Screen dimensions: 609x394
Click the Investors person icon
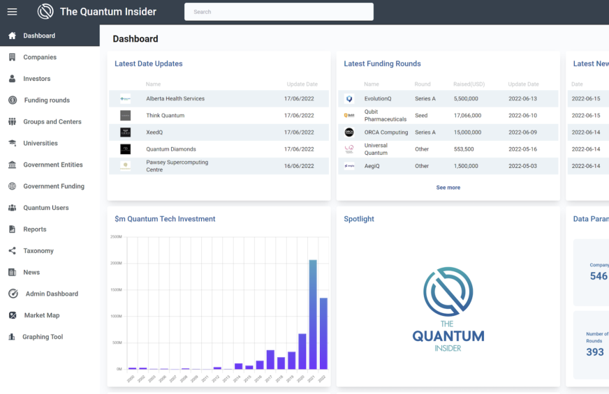[12, 79]
